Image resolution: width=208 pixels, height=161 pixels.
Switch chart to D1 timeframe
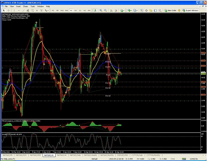tap(80, 10)
